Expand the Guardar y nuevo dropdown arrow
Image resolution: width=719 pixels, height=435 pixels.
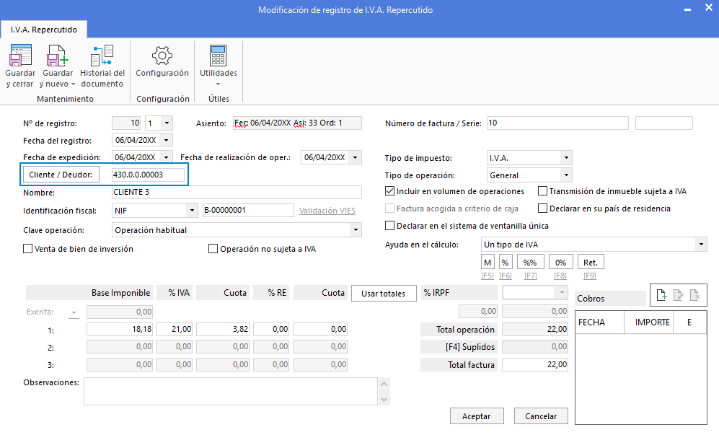click(73, 84)
